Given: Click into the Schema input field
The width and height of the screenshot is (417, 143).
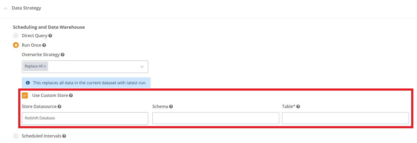Looking at the screenshot, I should (x=215, y=118).
